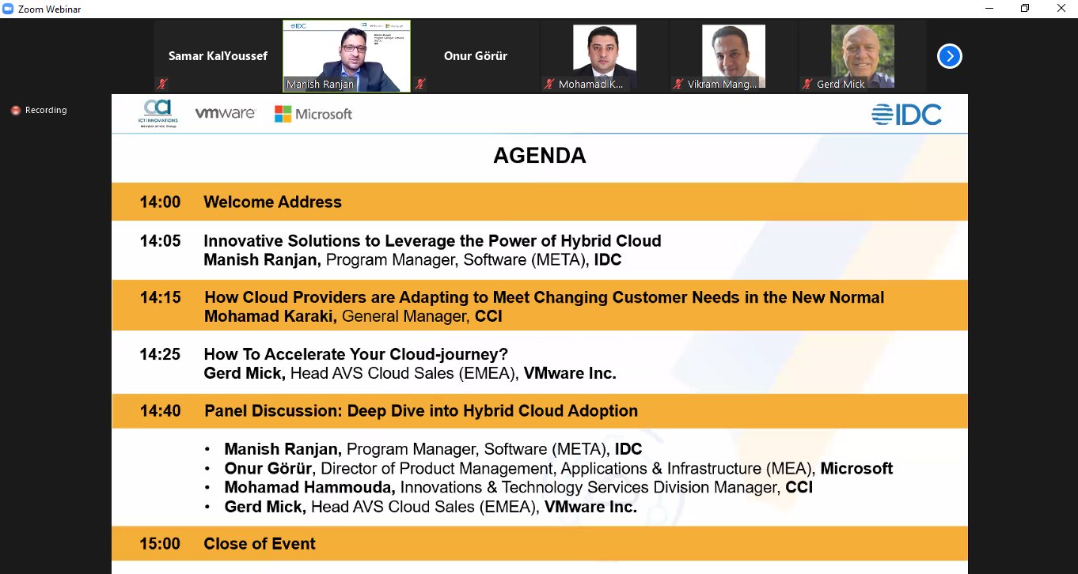Click the '15:00' time entry
Screen dimensions: 1078x574
pyautogui.click(x=160, y=544)
